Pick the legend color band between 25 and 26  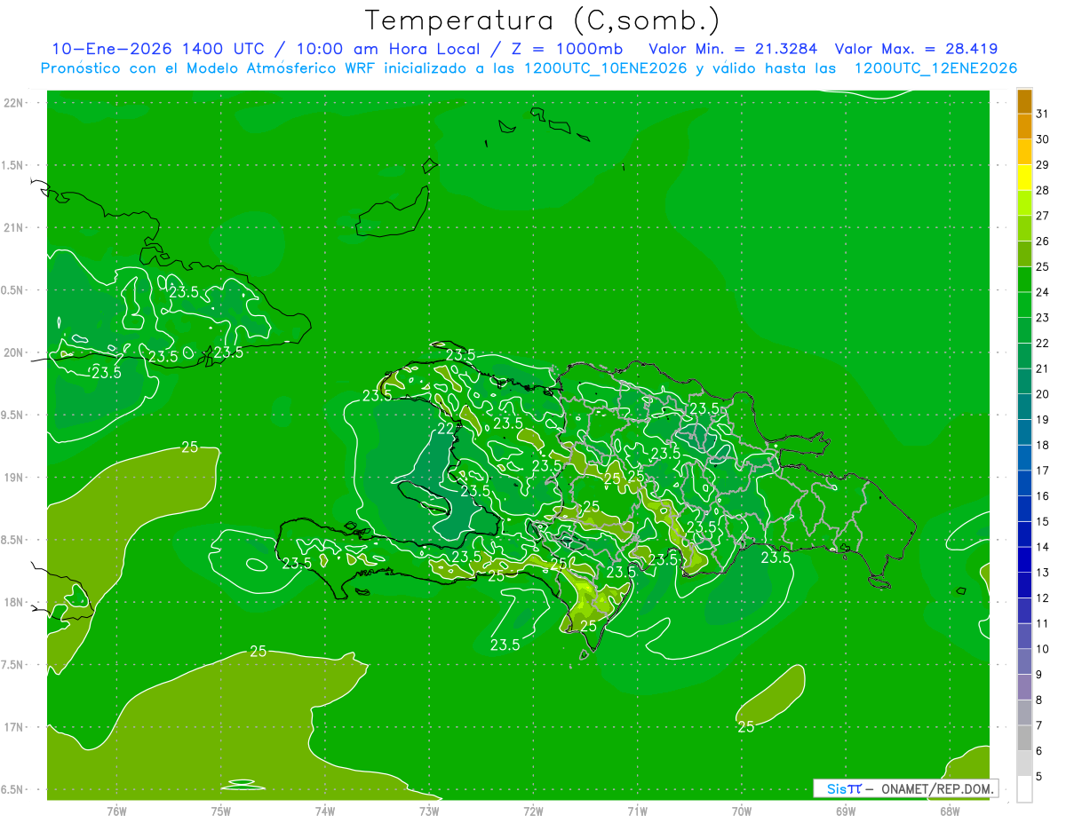click(1024, 254)
